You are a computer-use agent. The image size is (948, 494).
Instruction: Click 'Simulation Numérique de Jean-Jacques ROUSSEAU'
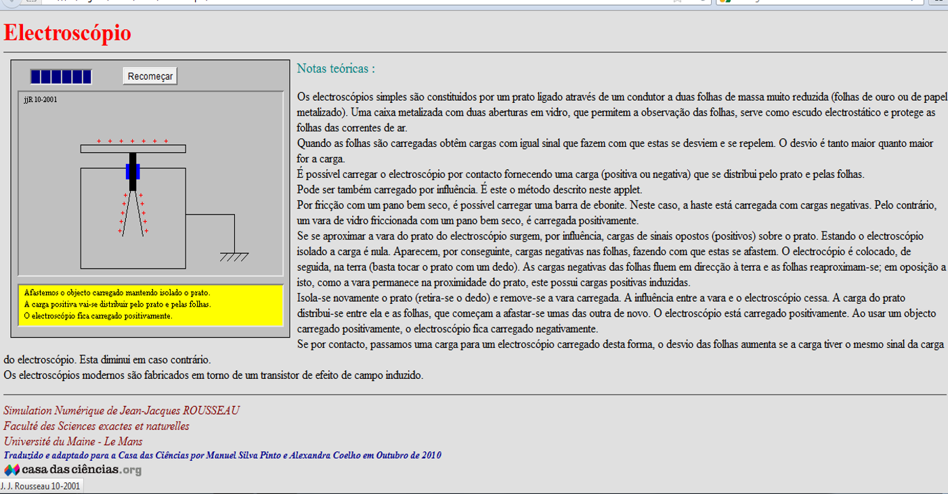click(x=121, y=411)
